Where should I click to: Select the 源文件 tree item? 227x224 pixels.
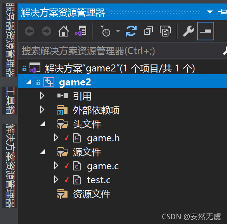[x=87, y=152]
